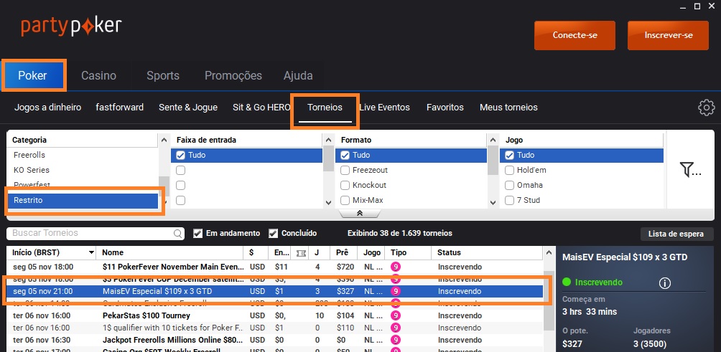Sort by the Nome column header

point(171,252)
